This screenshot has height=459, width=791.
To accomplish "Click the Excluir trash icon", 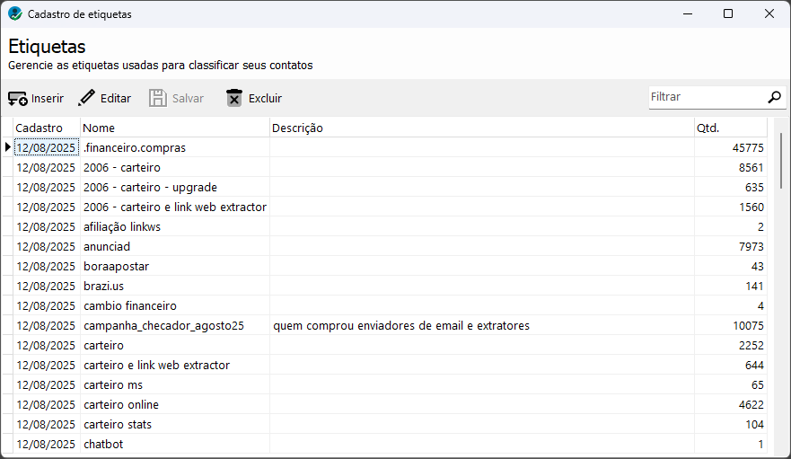I will (x=234, y=98).
